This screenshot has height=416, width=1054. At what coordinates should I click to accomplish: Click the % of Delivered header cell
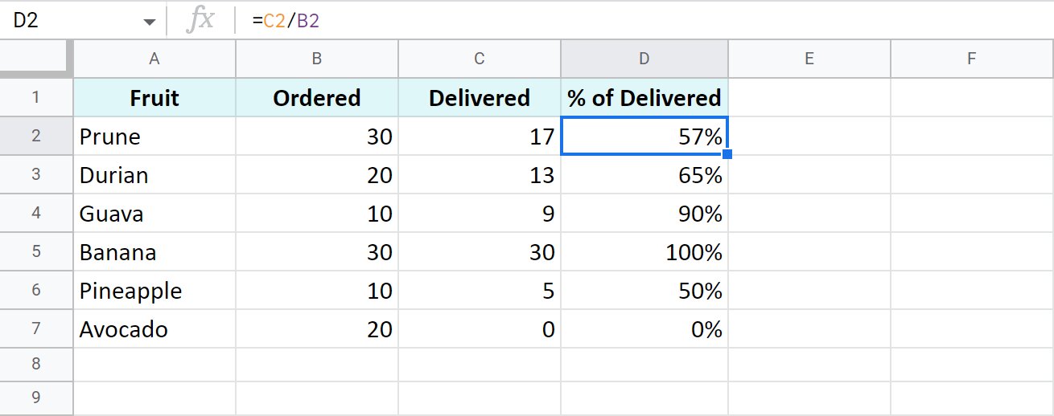644,98
